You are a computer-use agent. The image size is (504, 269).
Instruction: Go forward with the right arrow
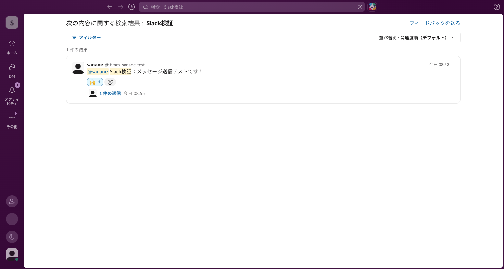[x=121, y=7]
